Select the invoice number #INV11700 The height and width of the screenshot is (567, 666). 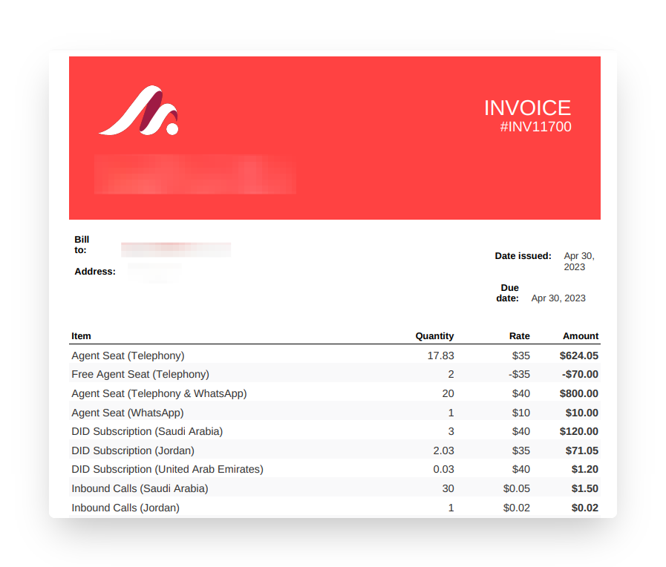(x=536, y=126)
